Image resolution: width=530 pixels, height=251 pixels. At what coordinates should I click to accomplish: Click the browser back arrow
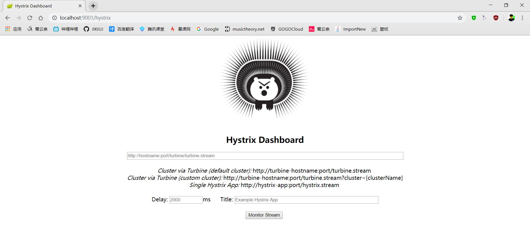coord(7,18)
